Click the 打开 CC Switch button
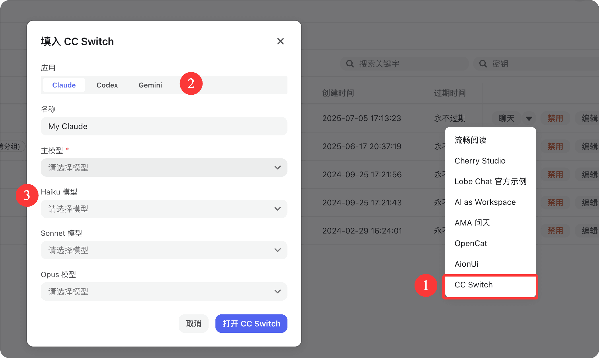Viewport: 599px width, 358px height. coord(251,323)
